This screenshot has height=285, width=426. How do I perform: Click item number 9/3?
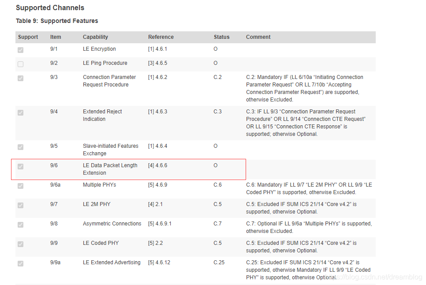[54, 77]
